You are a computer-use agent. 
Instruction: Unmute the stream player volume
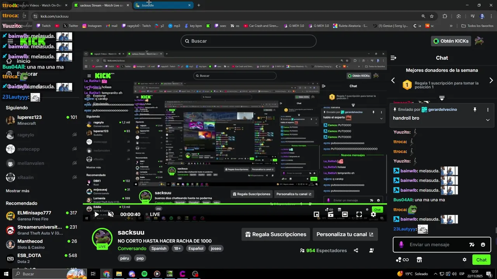111,214
